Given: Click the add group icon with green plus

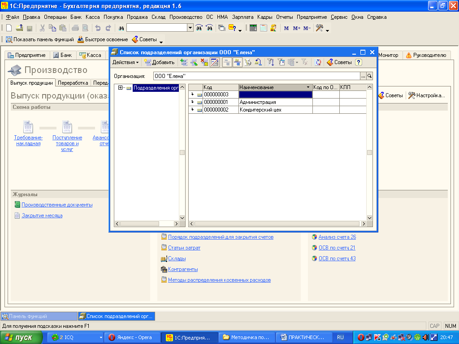Looking at the screenshot, I should click(x=183, y=62).
